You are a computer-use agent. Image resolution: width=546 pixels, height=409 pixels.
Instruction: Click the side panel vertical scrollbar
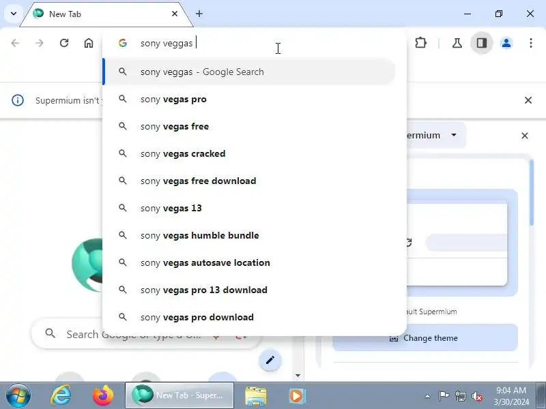pos(532,192)
